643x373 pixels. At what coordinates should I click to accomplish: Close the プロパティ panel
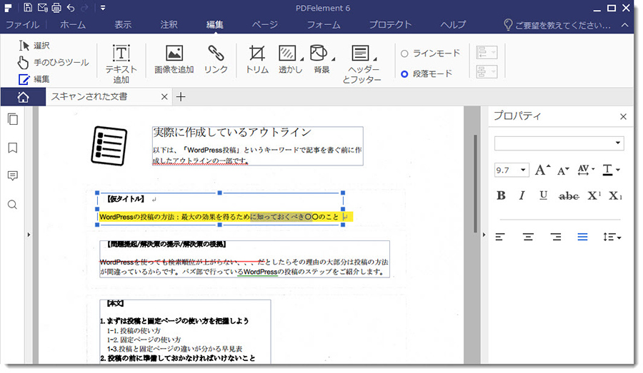pyautogui.click(x=623, y=116)
